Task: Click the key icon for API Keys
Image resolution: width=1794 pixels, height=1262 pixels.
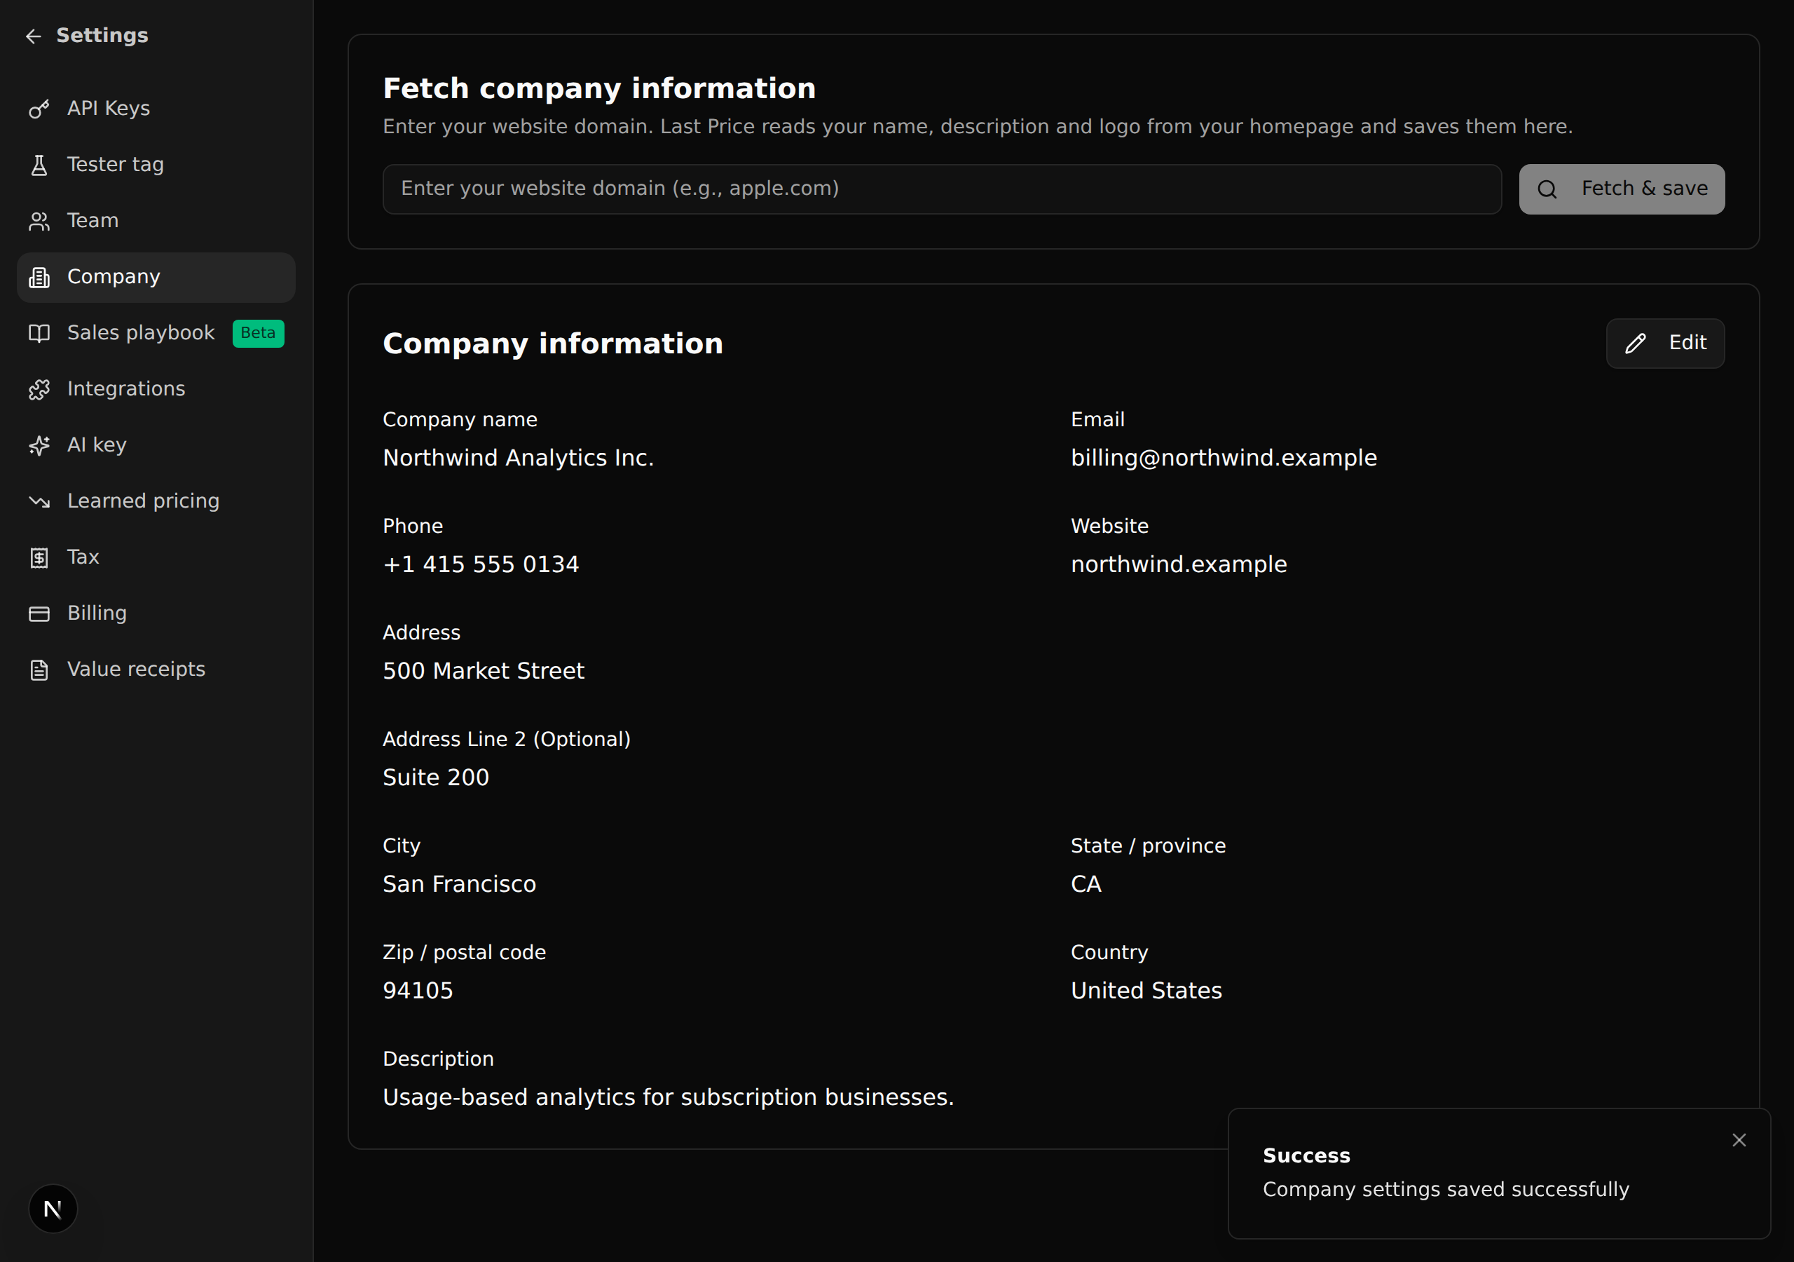Action: [x=39, y=109]
